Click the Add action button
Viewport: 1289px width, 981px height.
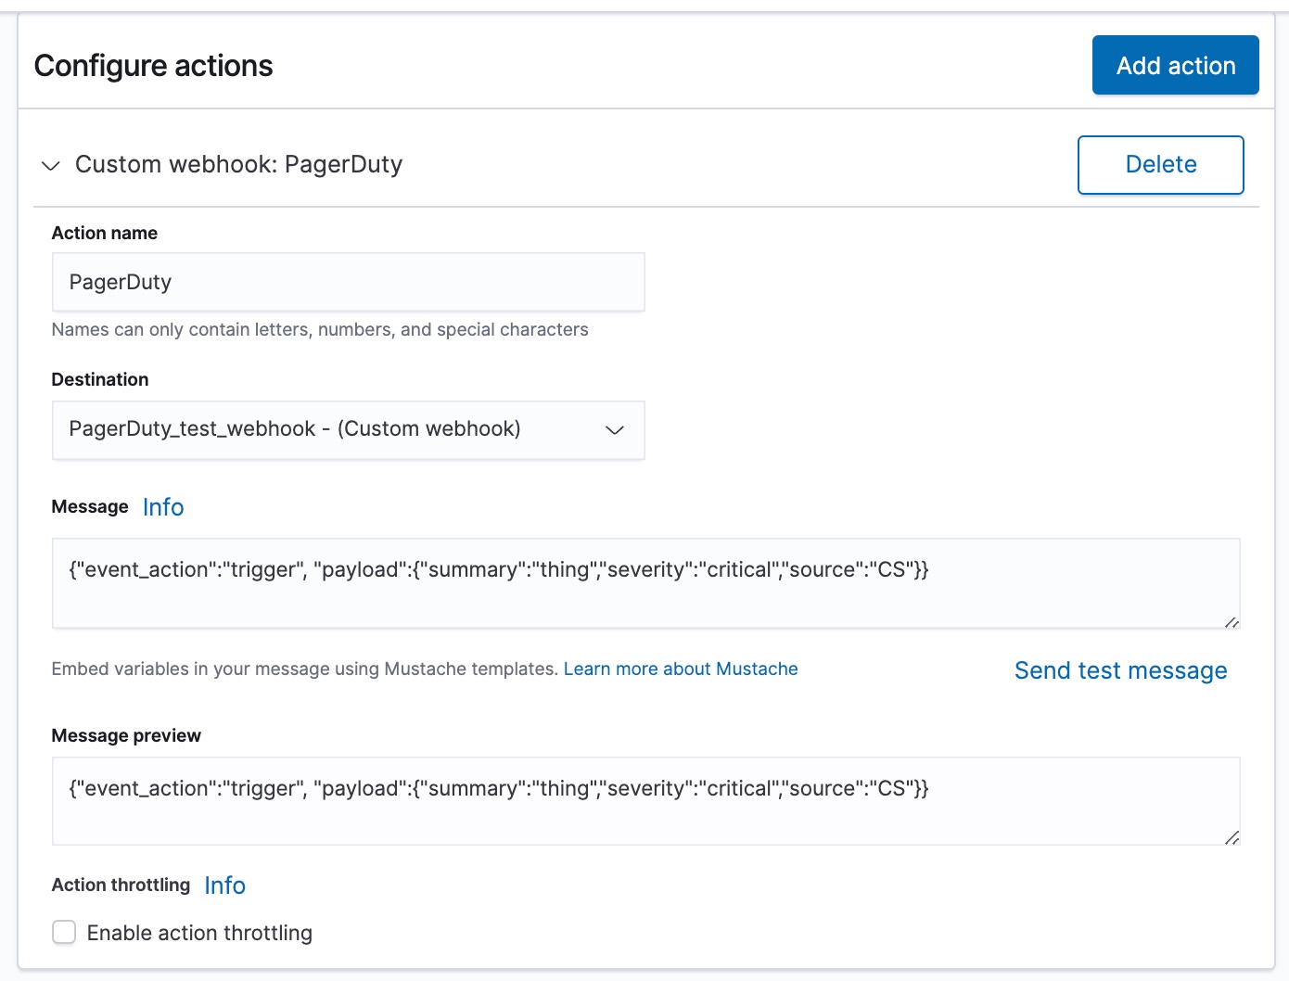pyautogui.click(x=1175, y=66)
